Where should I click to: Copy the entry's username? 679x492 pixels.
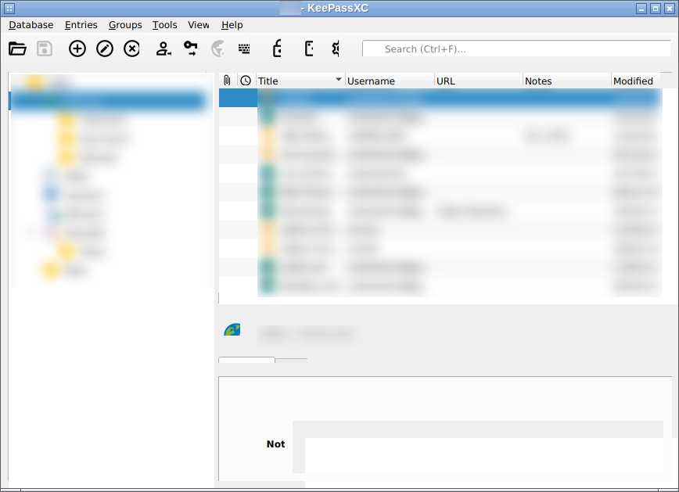[x=163, y=48]
